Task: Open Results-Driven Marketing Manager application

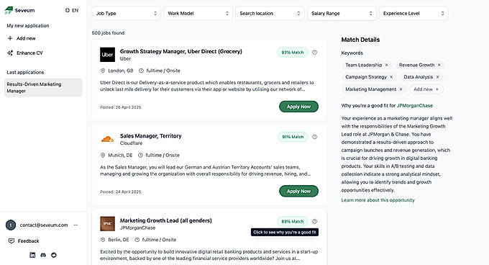Action: 43,87
